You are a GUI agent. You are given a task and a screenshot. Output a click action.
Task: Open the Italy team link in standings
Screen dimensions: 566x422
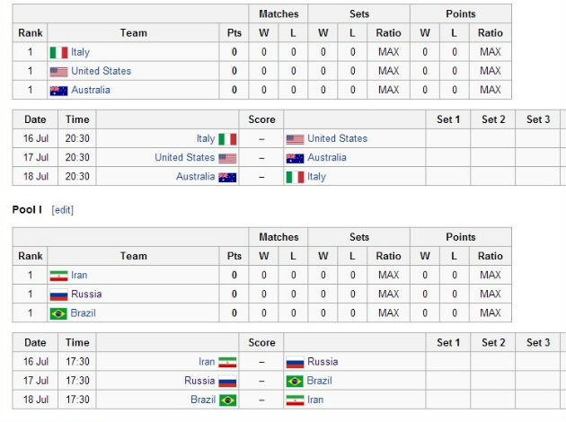(81, 52)
